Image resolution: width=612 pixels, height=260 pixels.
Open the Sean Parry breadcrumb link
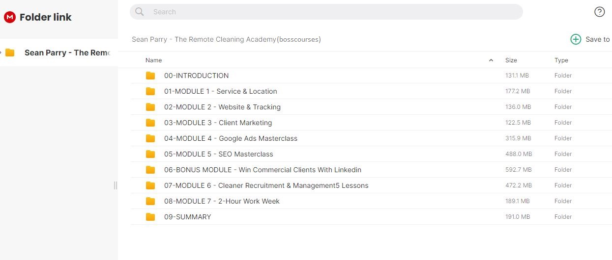(x=226, y=39)
